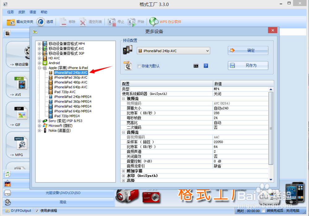Viewport: 309px width, 216px height.
Task: Toggle the use multithreading checkbox
Action: point(37,211)
